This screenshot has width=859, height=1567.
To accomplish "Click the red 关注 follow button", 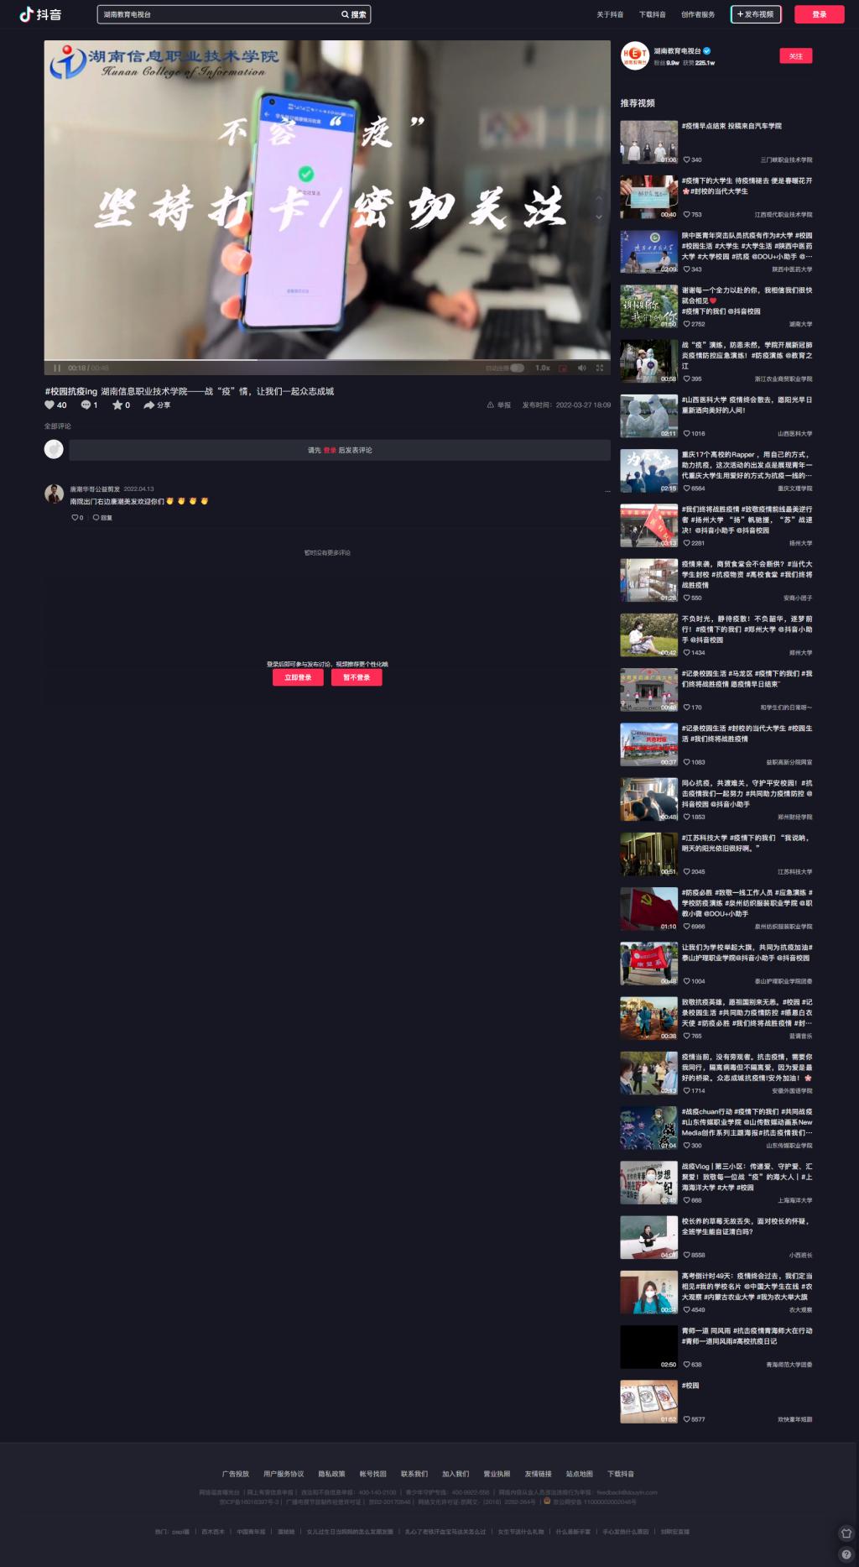I will [x=795, y=56].
